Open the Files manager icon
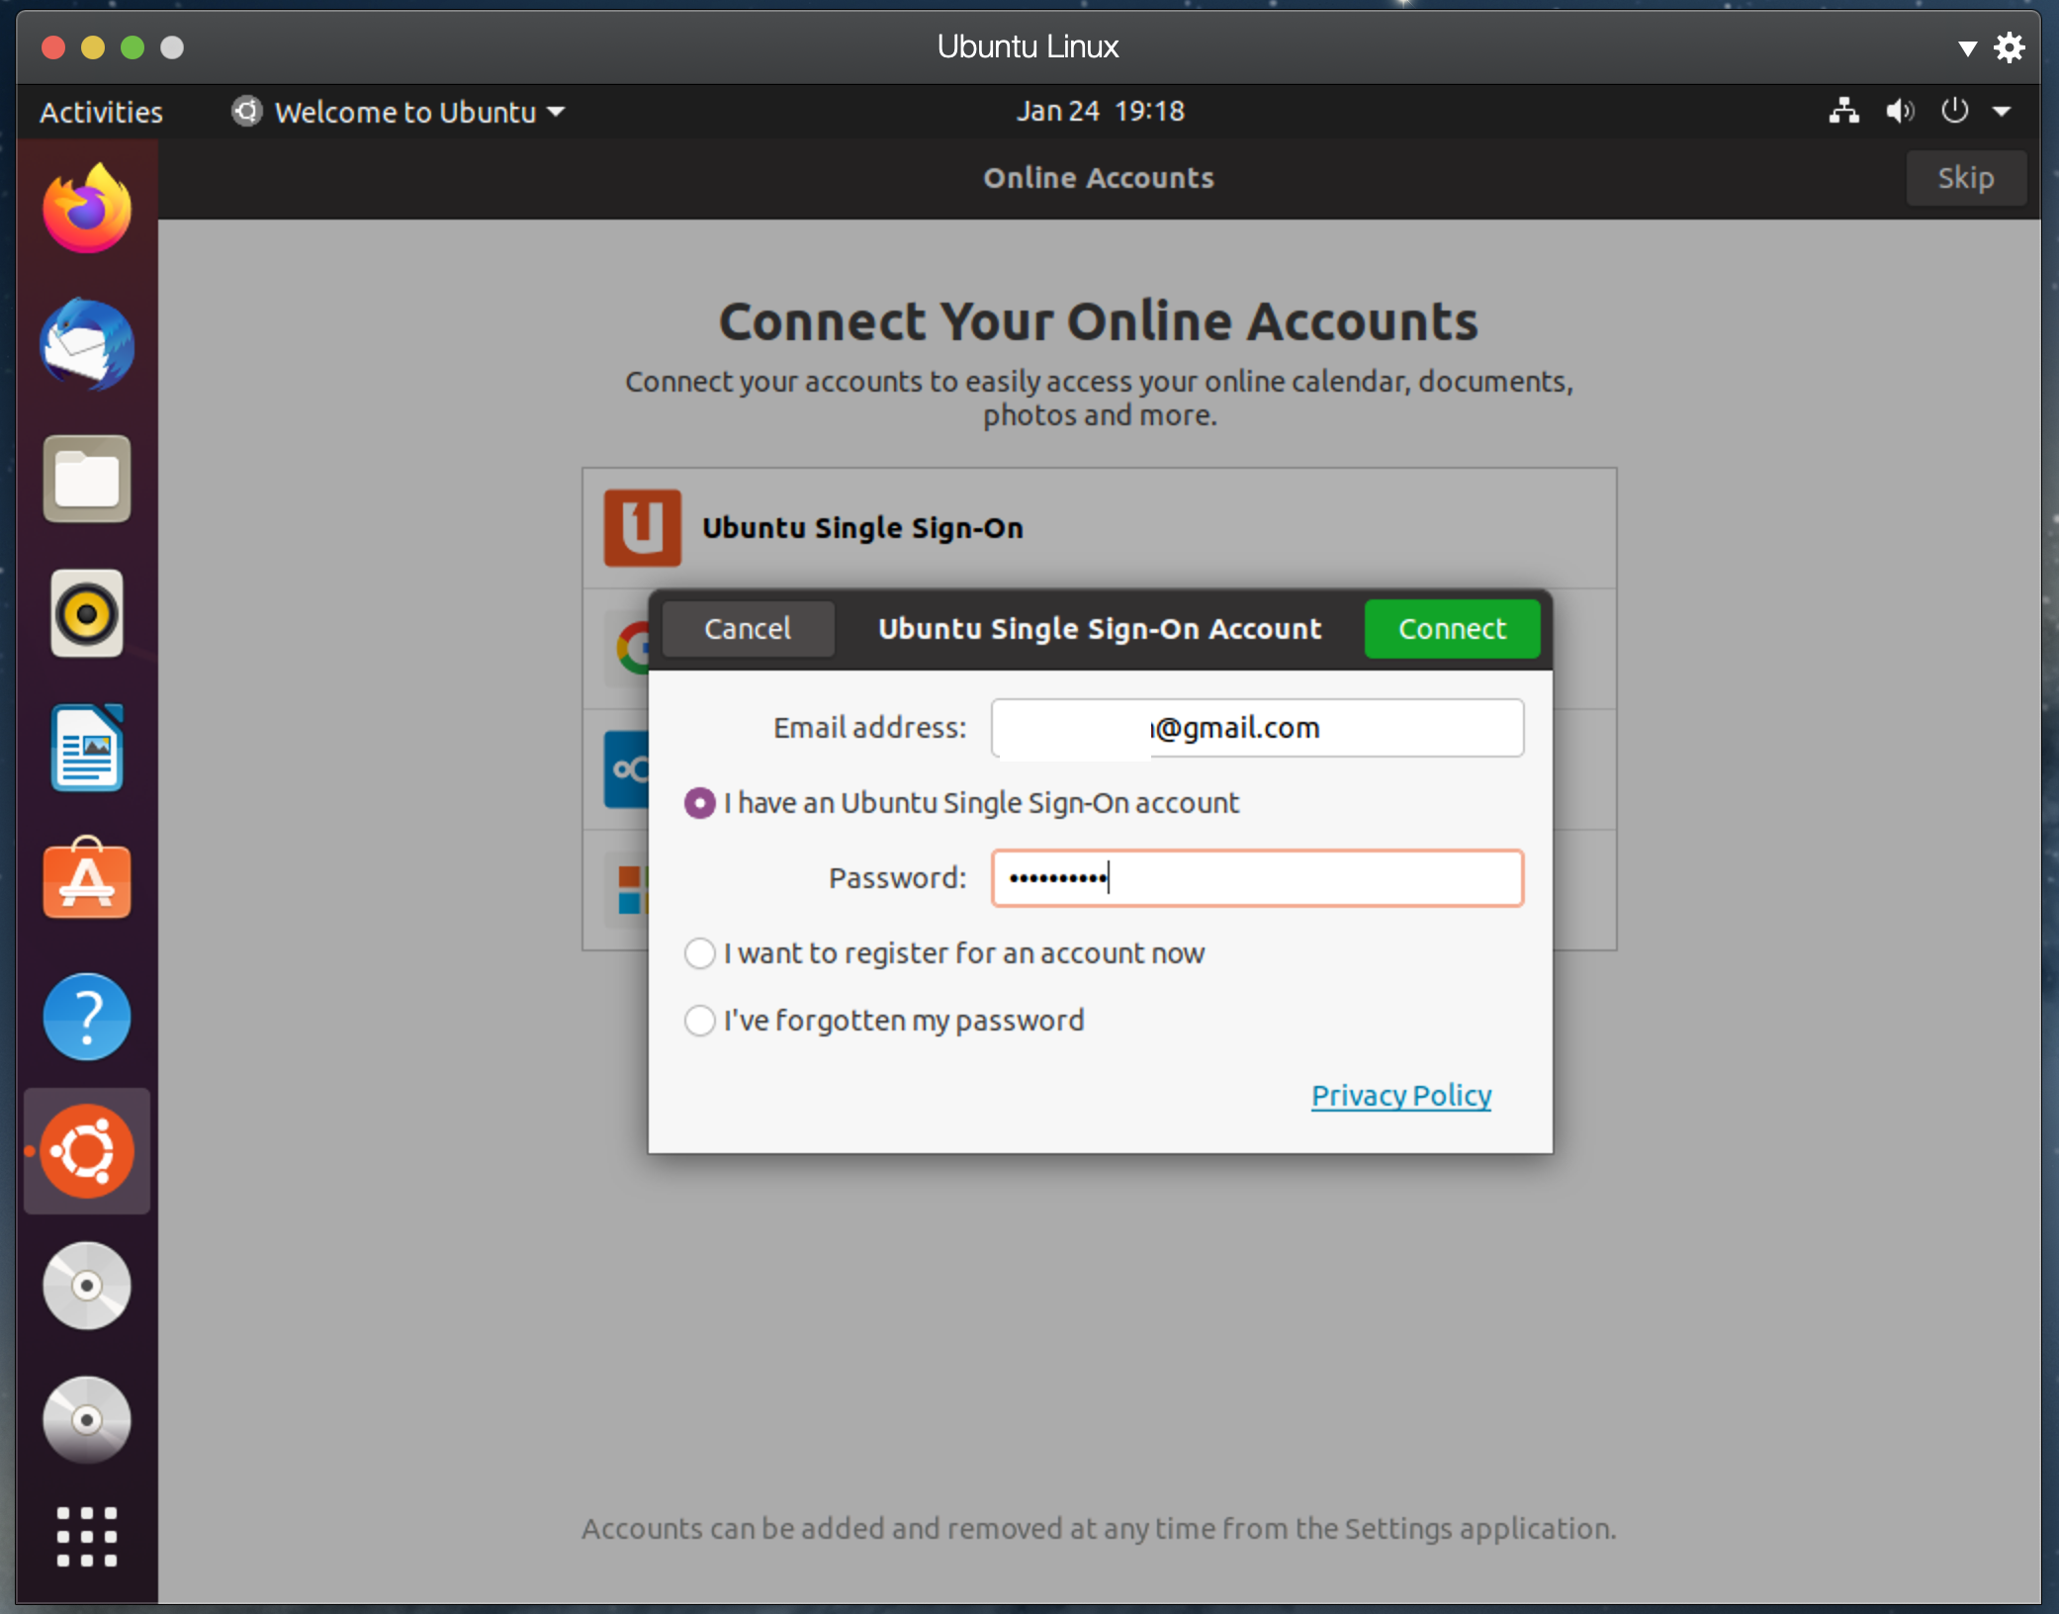2059x1614 pixels. tap(87, 479)
